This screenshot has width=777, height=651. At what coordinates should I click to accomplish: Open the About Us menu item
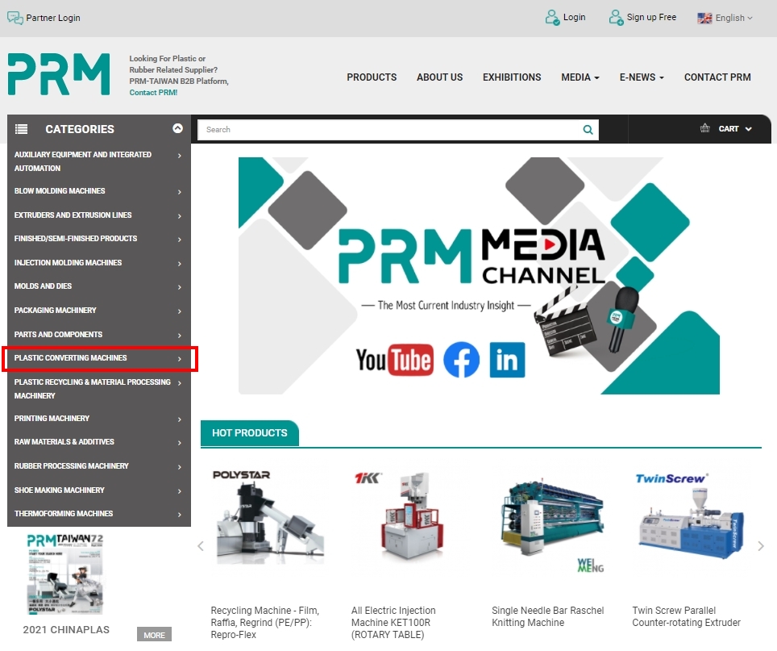[x=439, y=77]
